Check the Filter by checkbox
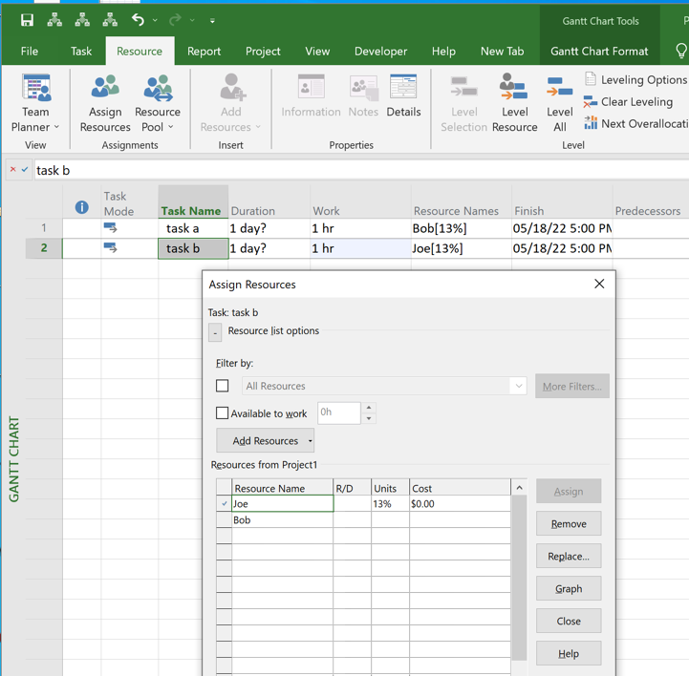689x676 pixels. click(223, 386)
